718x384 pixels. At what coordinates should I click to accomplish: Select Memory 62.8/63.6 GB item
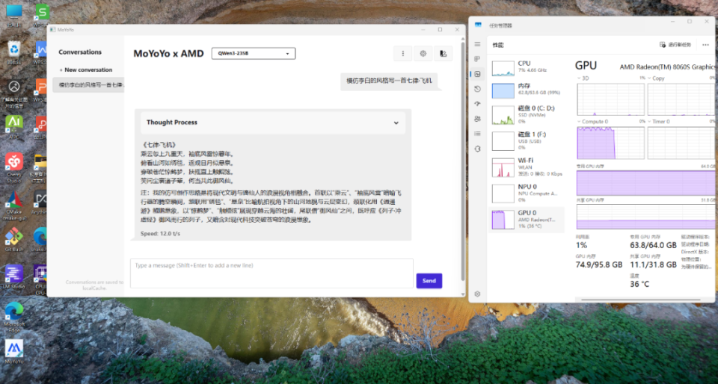click(x=527, y=90)
